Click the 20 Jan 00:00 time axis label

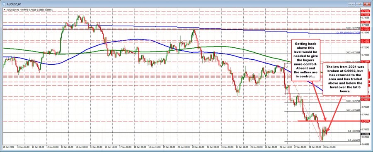(x=184, y=147)
